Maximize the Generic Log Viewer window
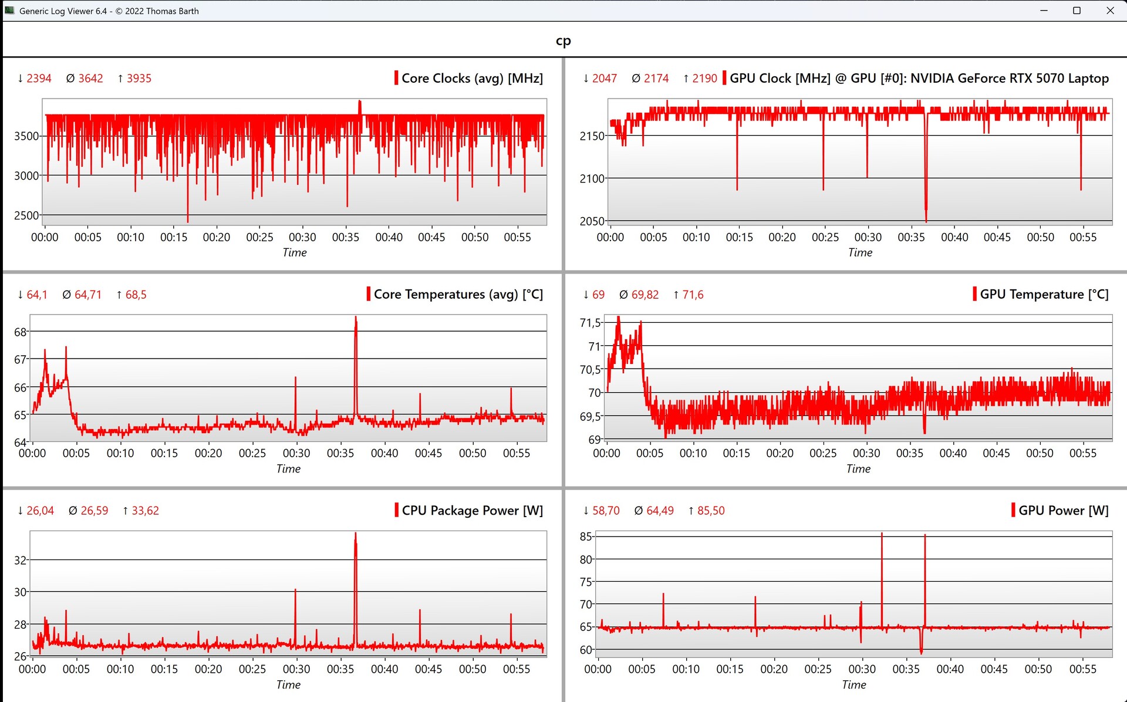Image resolution: width=1127 pixels, height=702 pixels. 1077,11
